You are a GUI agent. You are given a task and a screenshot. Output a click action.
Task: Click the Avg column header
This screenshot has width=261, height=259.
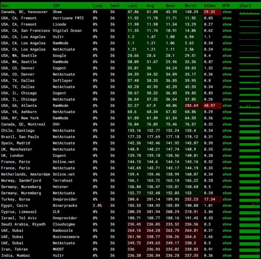[150, 6]
